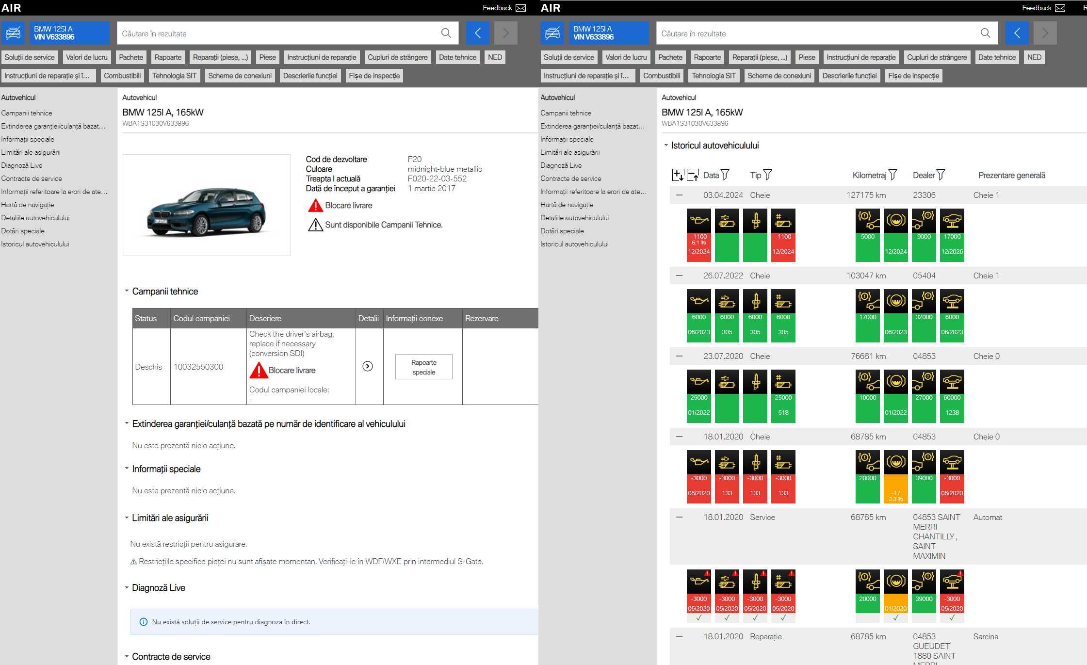Open Piese tab in right window
Image resolution: width=1087 pixels, height=665 pixels.
pos(807,57)
